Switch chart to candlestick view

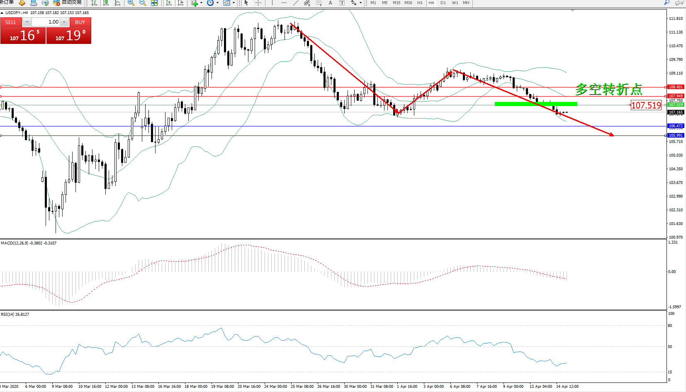pos(106,3)
